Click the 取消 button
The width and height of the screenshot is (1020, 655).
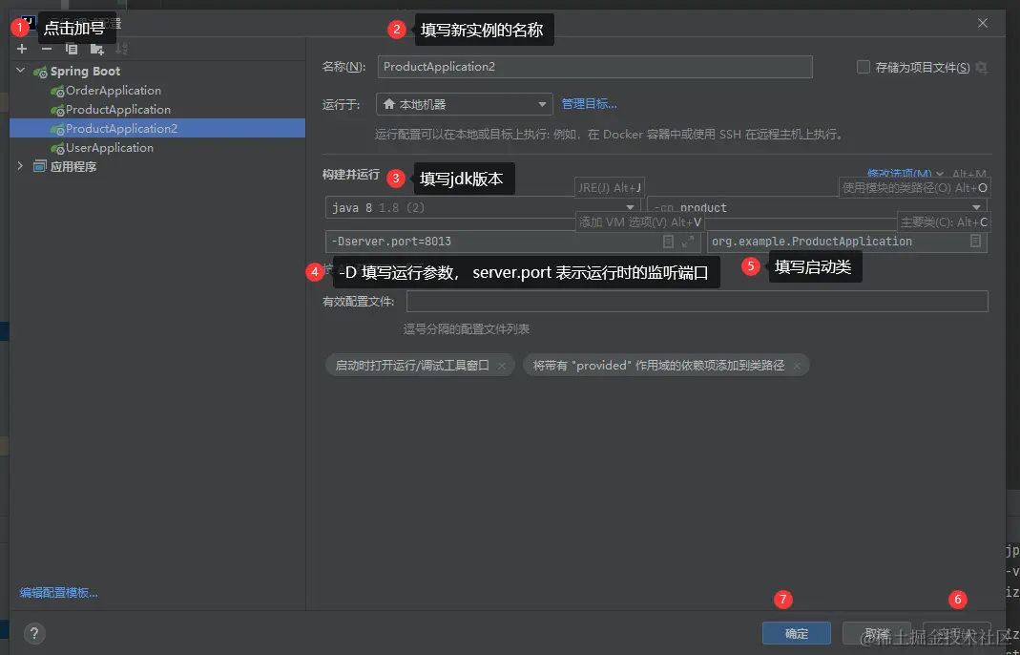coord(876,633)
